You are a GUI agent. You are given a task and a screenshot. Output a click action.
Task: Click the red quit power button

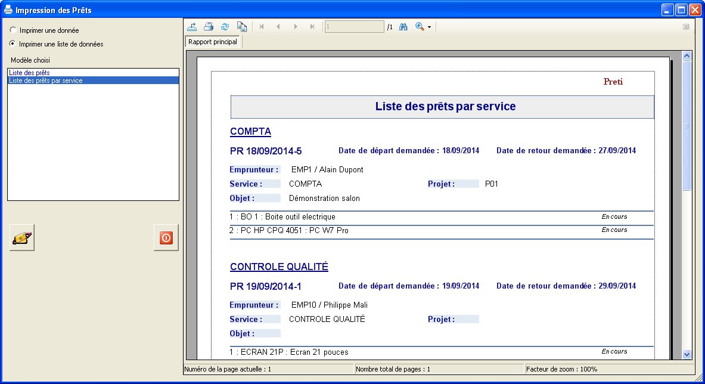click(x=166, y=237)
